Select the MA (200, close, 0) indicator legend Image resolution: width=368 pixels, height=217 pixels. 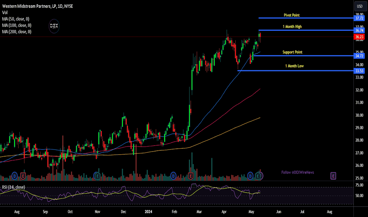[x=17, y=32]
